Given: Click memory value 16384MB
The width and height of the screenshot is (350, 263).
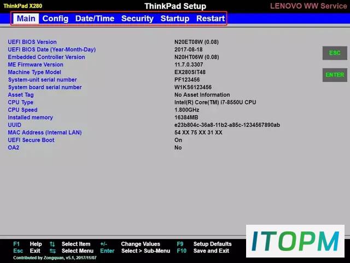Looking at the screenshot, I should pyautogui.click(x=186, y=118).
